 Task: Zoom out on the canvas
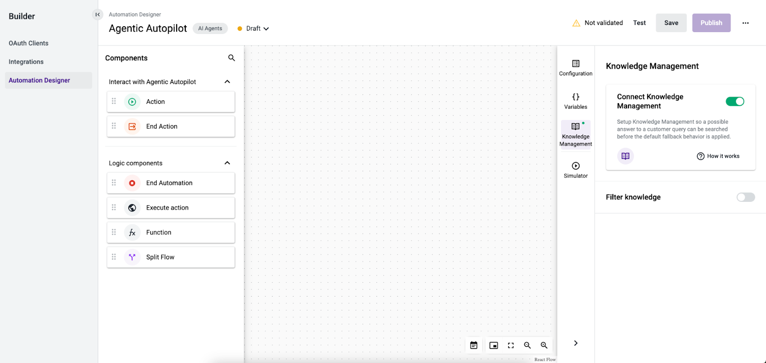coord(527,345)
